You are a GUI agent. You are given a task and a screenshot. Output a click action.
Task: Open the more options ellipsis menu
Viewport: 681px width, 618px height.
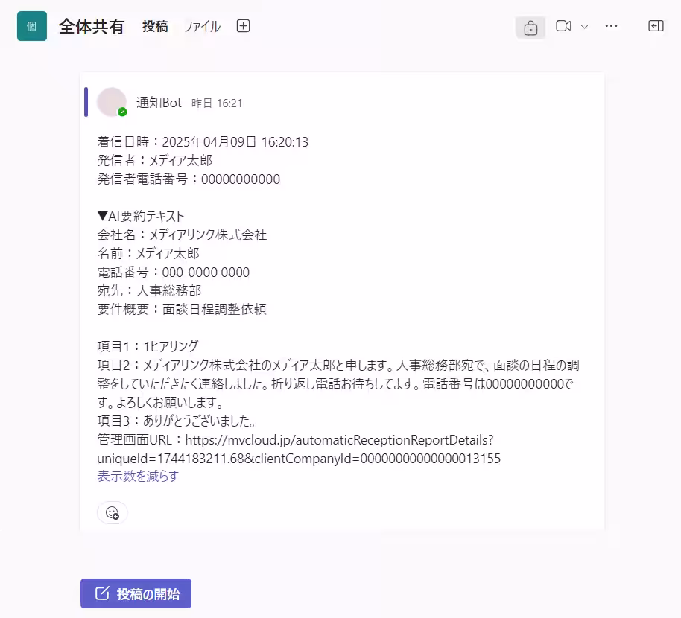(611, 26)
